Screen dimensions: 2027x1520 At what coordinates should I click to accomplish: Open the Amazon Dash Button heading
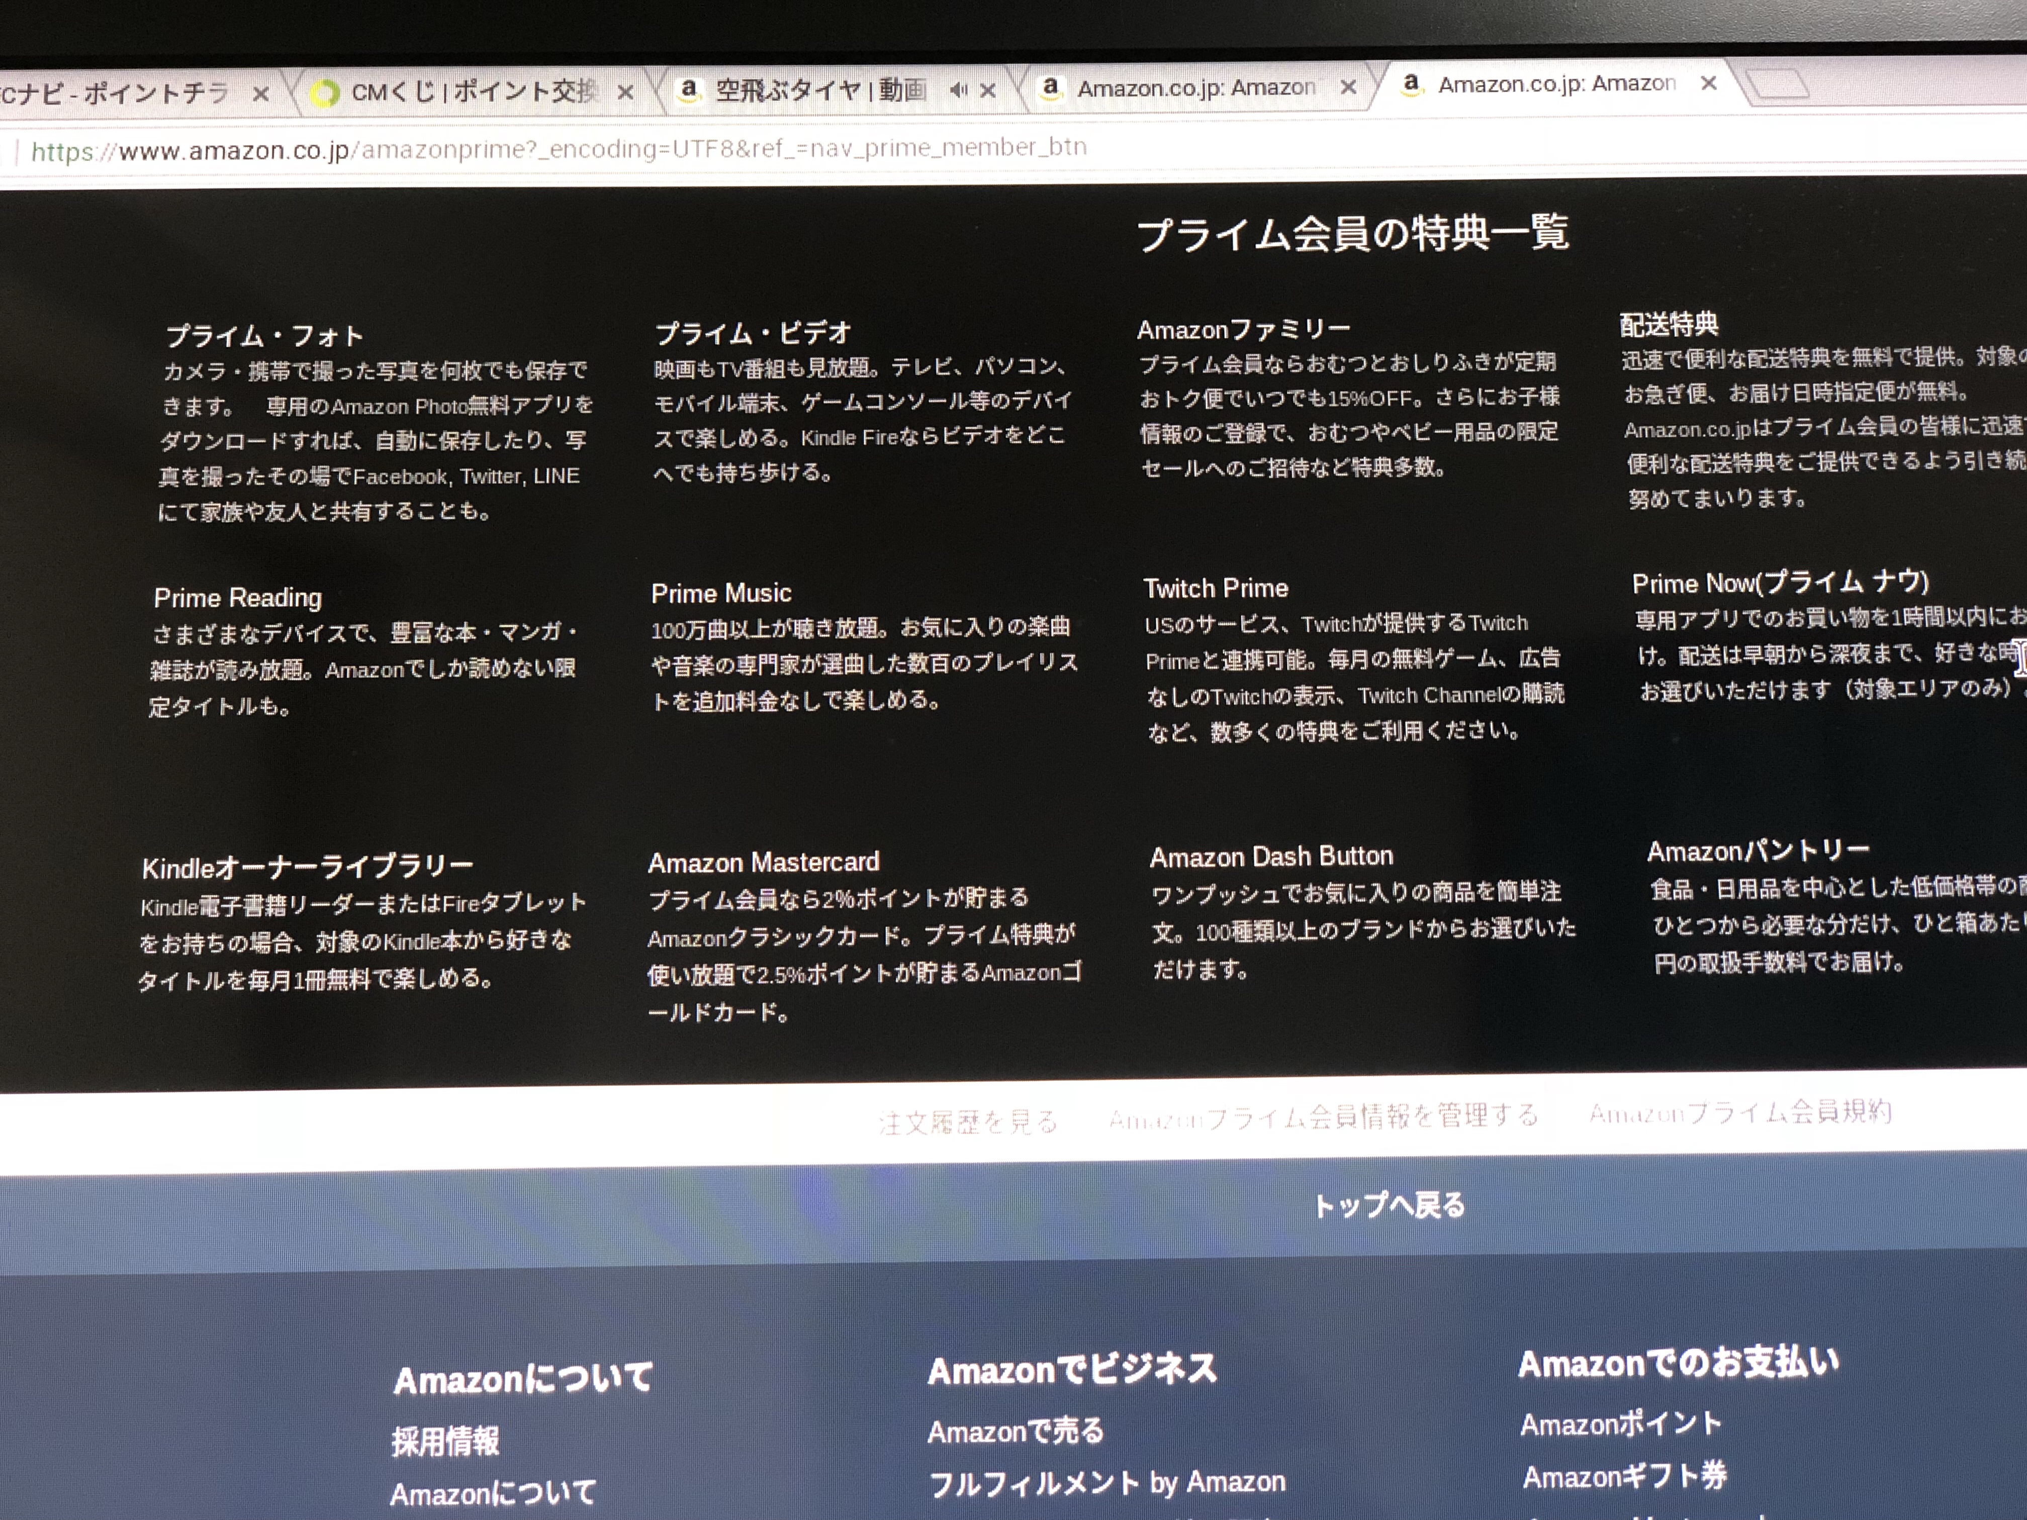tap(1271, 857)
